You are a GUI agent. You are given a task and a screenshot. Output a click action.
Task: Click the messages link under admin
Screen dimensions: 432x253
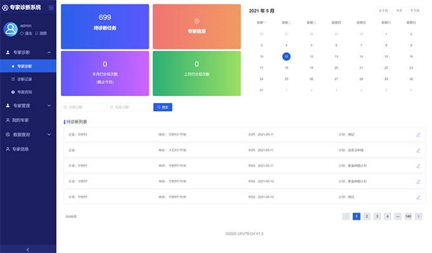click(41, 33)
